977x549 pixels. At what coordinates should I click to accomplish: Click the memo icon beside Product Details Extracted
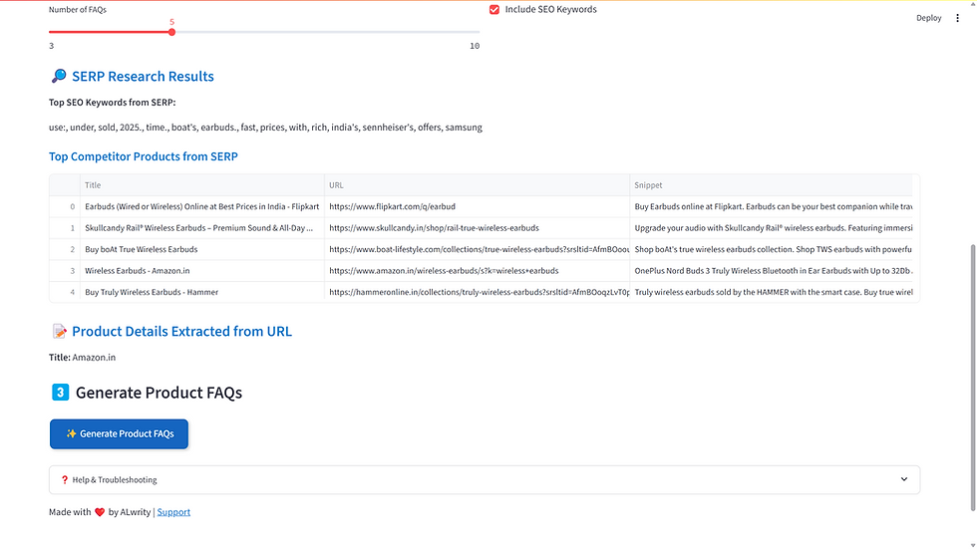[59, 331]
